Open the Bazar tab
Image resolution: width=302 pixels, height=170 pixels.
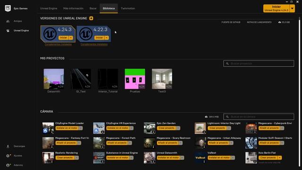93,8
